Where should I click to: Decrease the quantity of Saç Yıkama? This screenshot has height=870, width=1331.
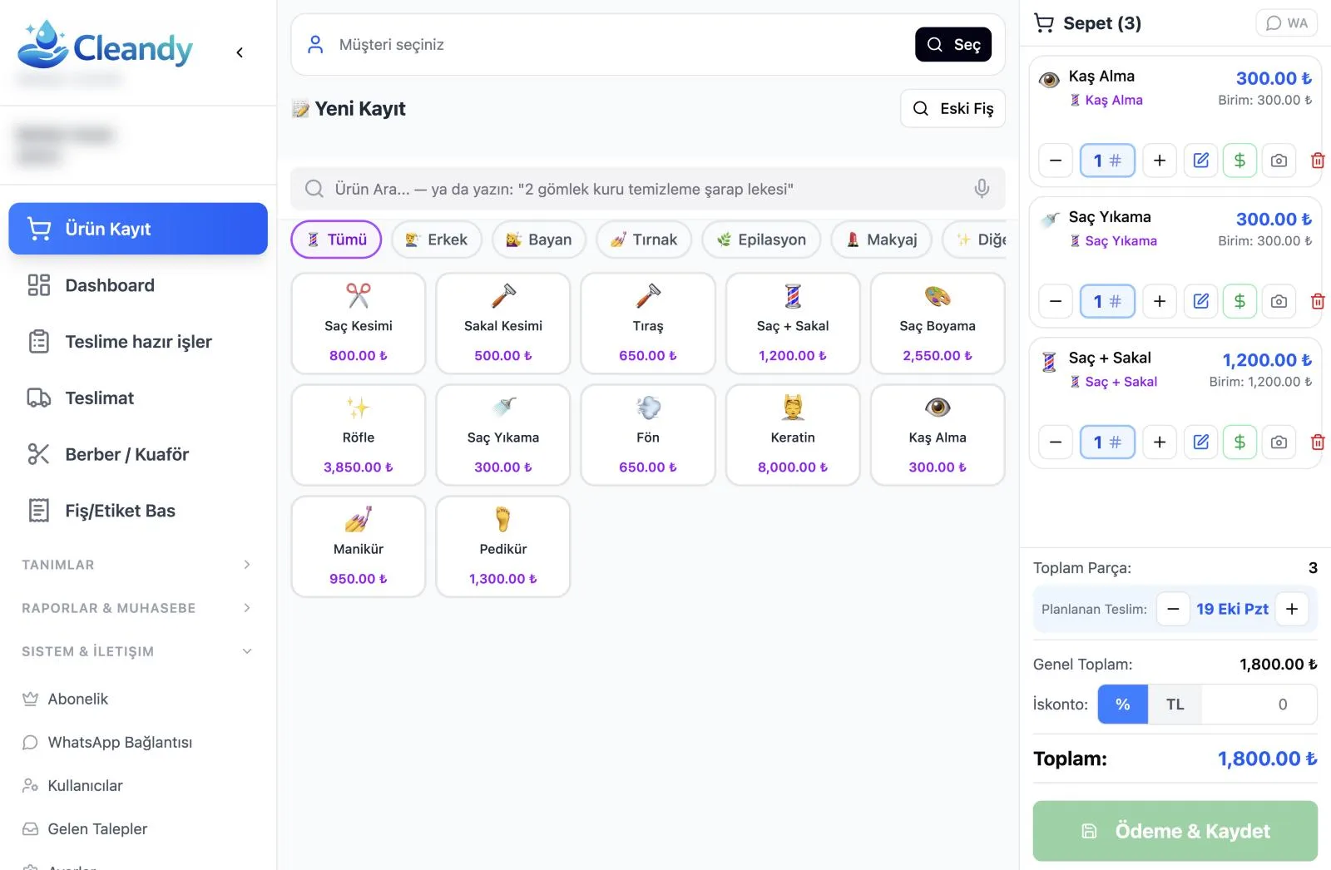(x=1056, y=301)
